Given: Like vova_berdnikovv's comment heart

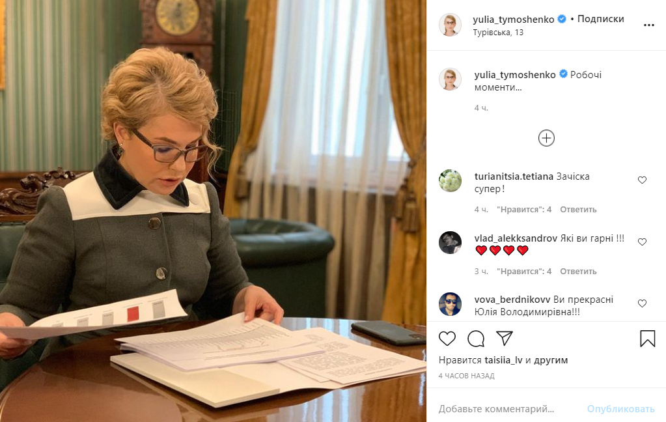Looking at the screenshot, I should point(642,303).
